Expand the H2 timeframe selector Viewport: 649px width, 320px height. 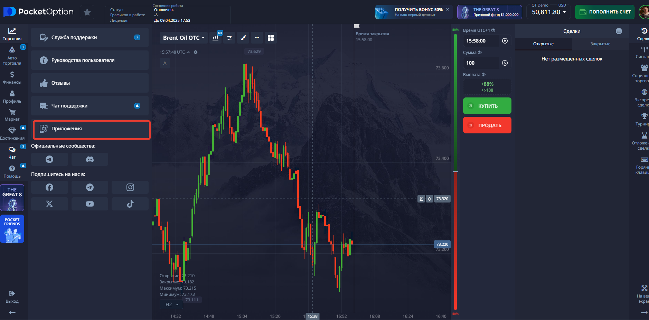[171, 304]
